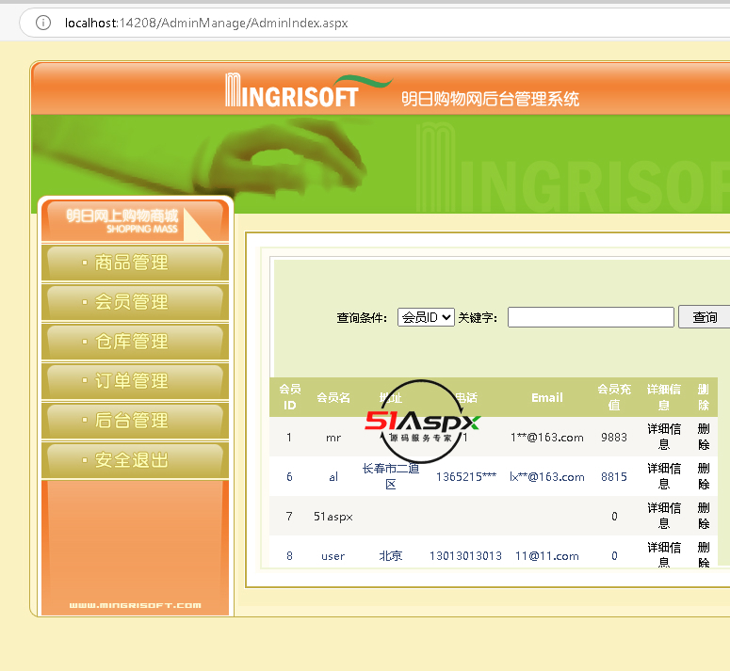This screenshot has height=671, width=730.
Task: Delete member user via 删除 link
Action: tap(704, 554)
